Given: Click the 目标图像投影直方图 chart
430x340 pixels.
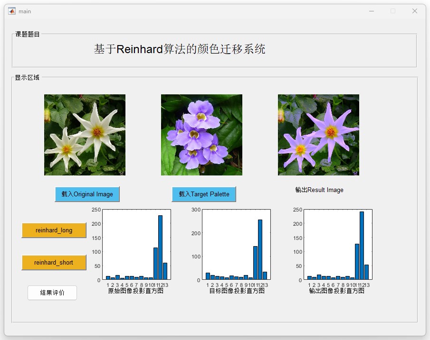Looking at the screenshot, I should point(237,245).
